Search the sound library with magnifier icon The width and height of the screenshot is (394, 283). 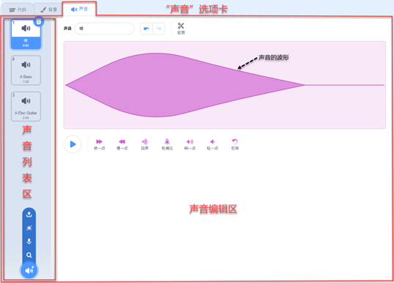(29, 255)
